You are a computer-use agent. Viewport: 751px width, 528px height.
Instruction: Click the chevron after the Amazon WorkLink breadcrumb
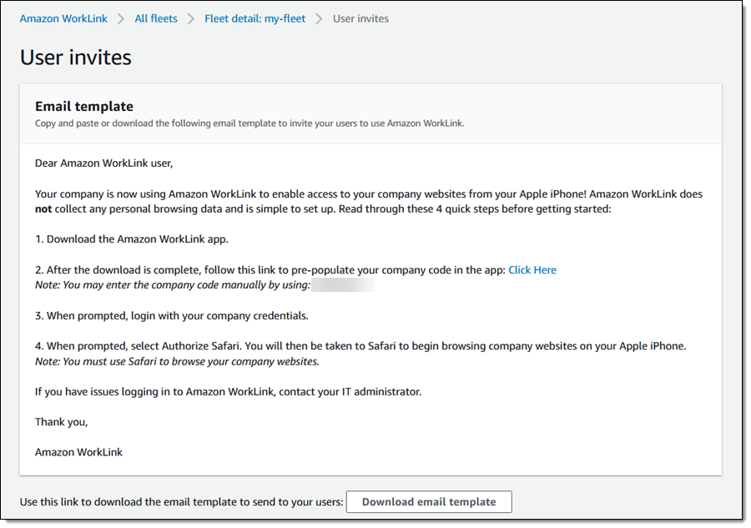121,18
